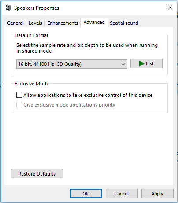Image resolution: width=178 pixels, height=203 pixels.
Task: Click the 'Allow applications to take exclusive control' label
Action: (x=88, y=95)
